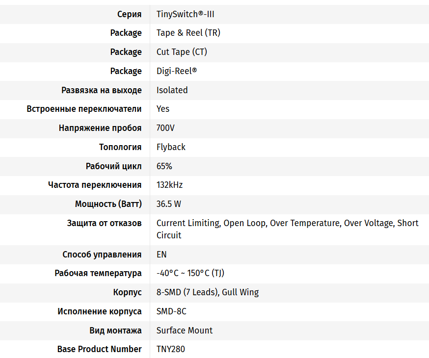Select the 'Flyback' value
429x358 pixels.
[x=171, y=147]
